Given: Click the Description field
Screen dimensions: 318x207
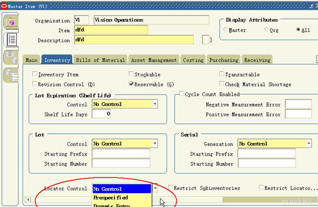Looking at the screenshot, I should (x=134, y=40).
